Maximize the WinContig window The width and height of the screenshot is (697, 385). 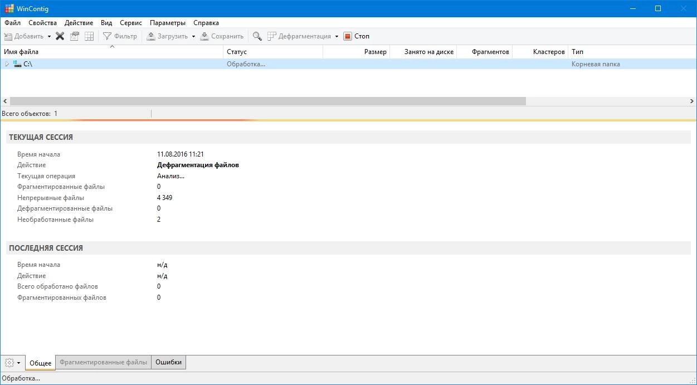(x=658, y=8)
